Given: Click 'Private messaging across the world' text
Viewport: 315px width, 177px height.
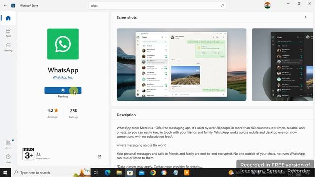Looking at the screenshot, I should (x=141, y=145).
